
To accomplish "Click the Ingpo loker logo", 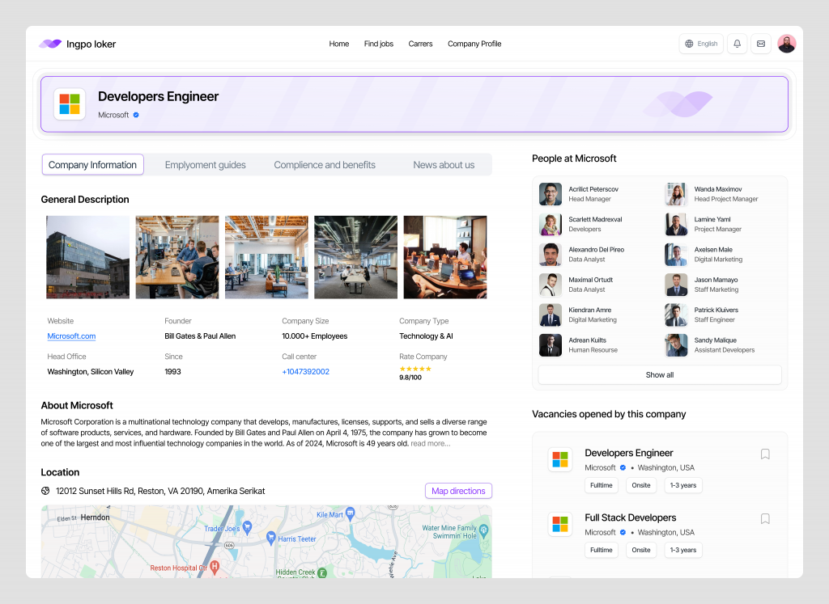I will [78, 44].
